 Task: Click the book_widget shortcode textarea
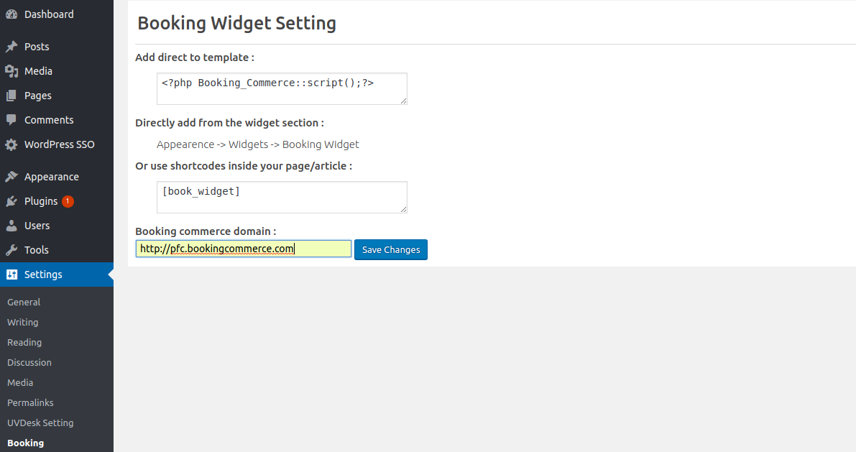pyautogui.click(x=282, y=197)
